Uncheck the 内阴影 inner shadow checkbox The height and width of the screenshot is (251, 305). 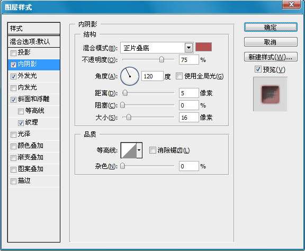(13, 65)
